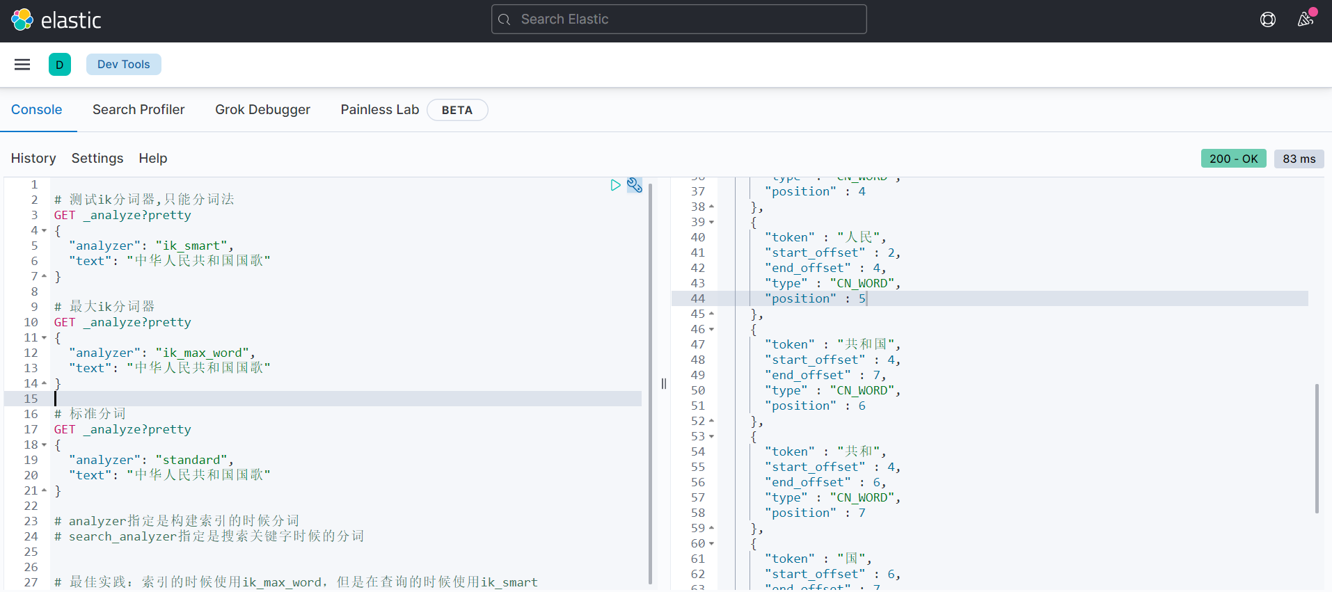Click the output pane vertical scrollbar
Image resolution: width=1332 pixels, height=592 pixels.
pos(1317,449)
